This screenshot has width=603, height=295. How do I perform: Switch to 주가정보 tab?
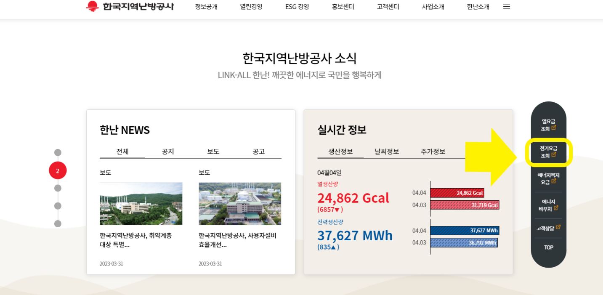coord(433,151)
